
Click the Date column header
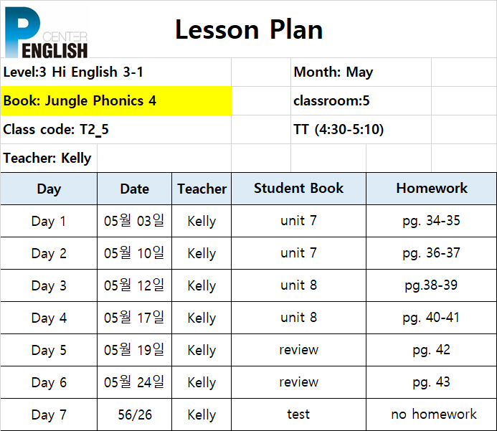pos(134,189)
